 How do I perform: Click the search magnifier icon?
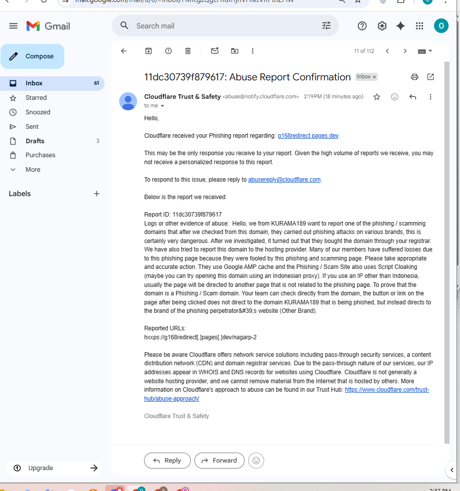tap(125, 25)
